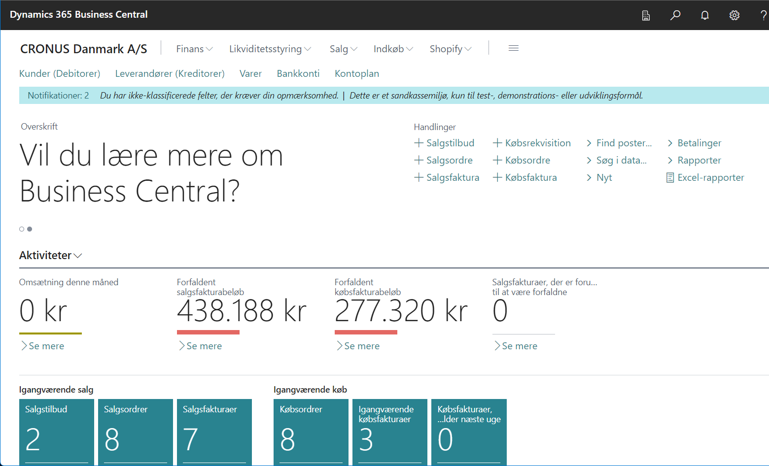This screenshot has height=466, width=769.
Task: Create new Købsfaktura with the plus action
Action: [525, 177]
